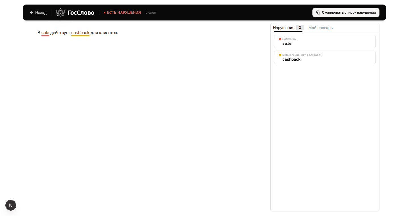Click the violations count badge showing 2
The image size is (409, 216).
(x=300, y=28)
